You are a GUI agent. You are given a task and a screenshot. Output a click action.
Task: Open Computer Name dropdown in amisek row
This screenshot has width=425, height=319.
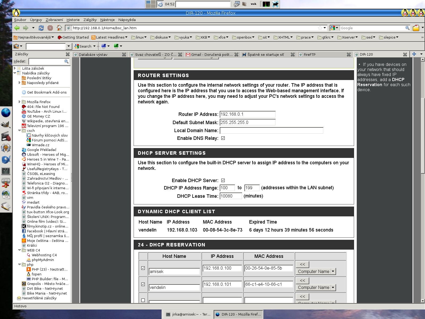316,271
